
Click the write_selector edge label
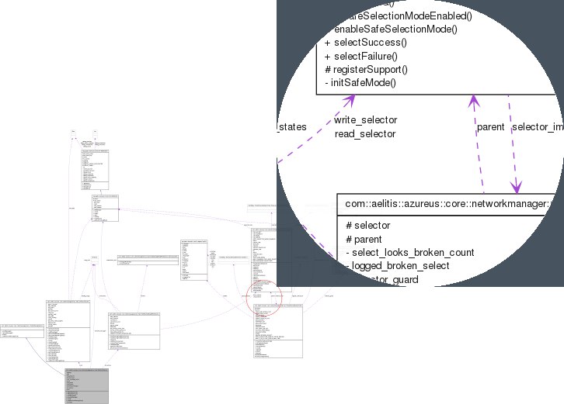click(x=365, y=120)
